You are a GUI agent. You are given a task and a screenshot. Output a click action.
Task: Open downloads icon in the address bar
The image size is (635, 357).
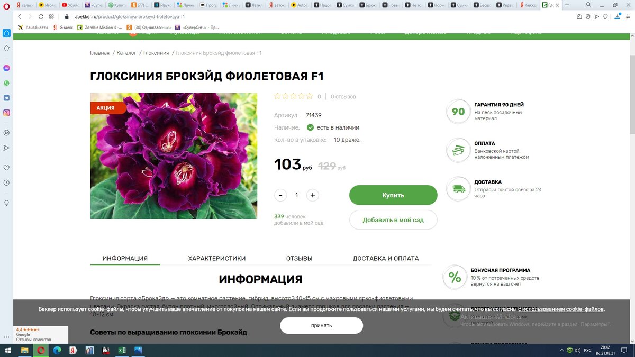619,16
